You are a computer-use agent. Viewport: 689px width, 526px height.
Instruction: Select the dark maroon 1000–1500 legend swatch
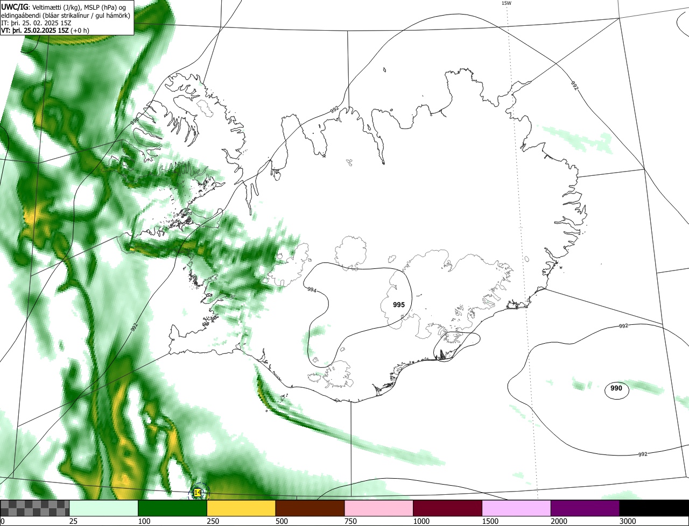[447, 508]
